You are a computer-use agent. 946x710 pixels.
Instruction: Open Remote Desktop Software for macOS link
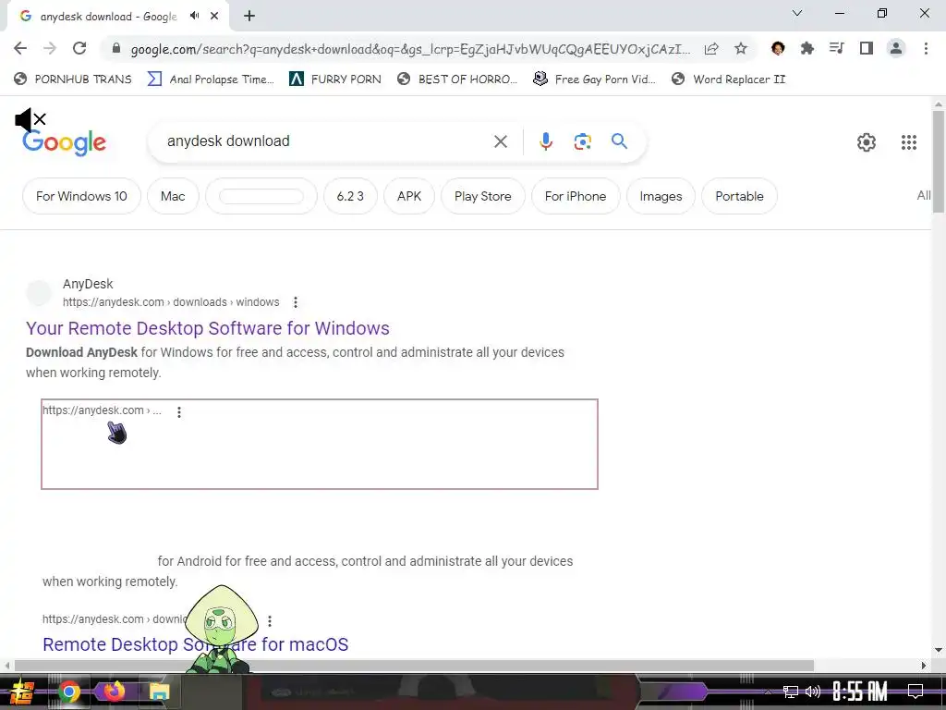[195, 644]
